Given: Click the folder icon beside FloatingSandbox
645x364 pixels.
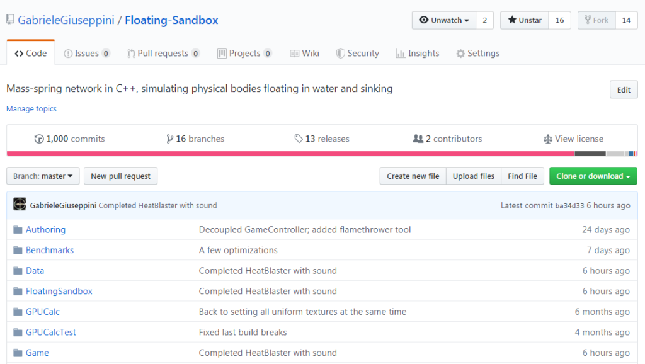Looking at the screenshot, I should pos(17,291).
